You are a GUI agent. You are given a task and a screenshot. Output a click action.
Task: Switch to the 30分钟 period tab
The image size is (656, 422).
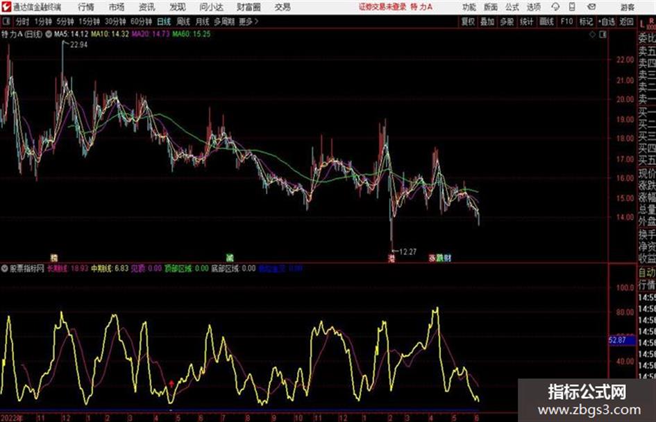115,21
